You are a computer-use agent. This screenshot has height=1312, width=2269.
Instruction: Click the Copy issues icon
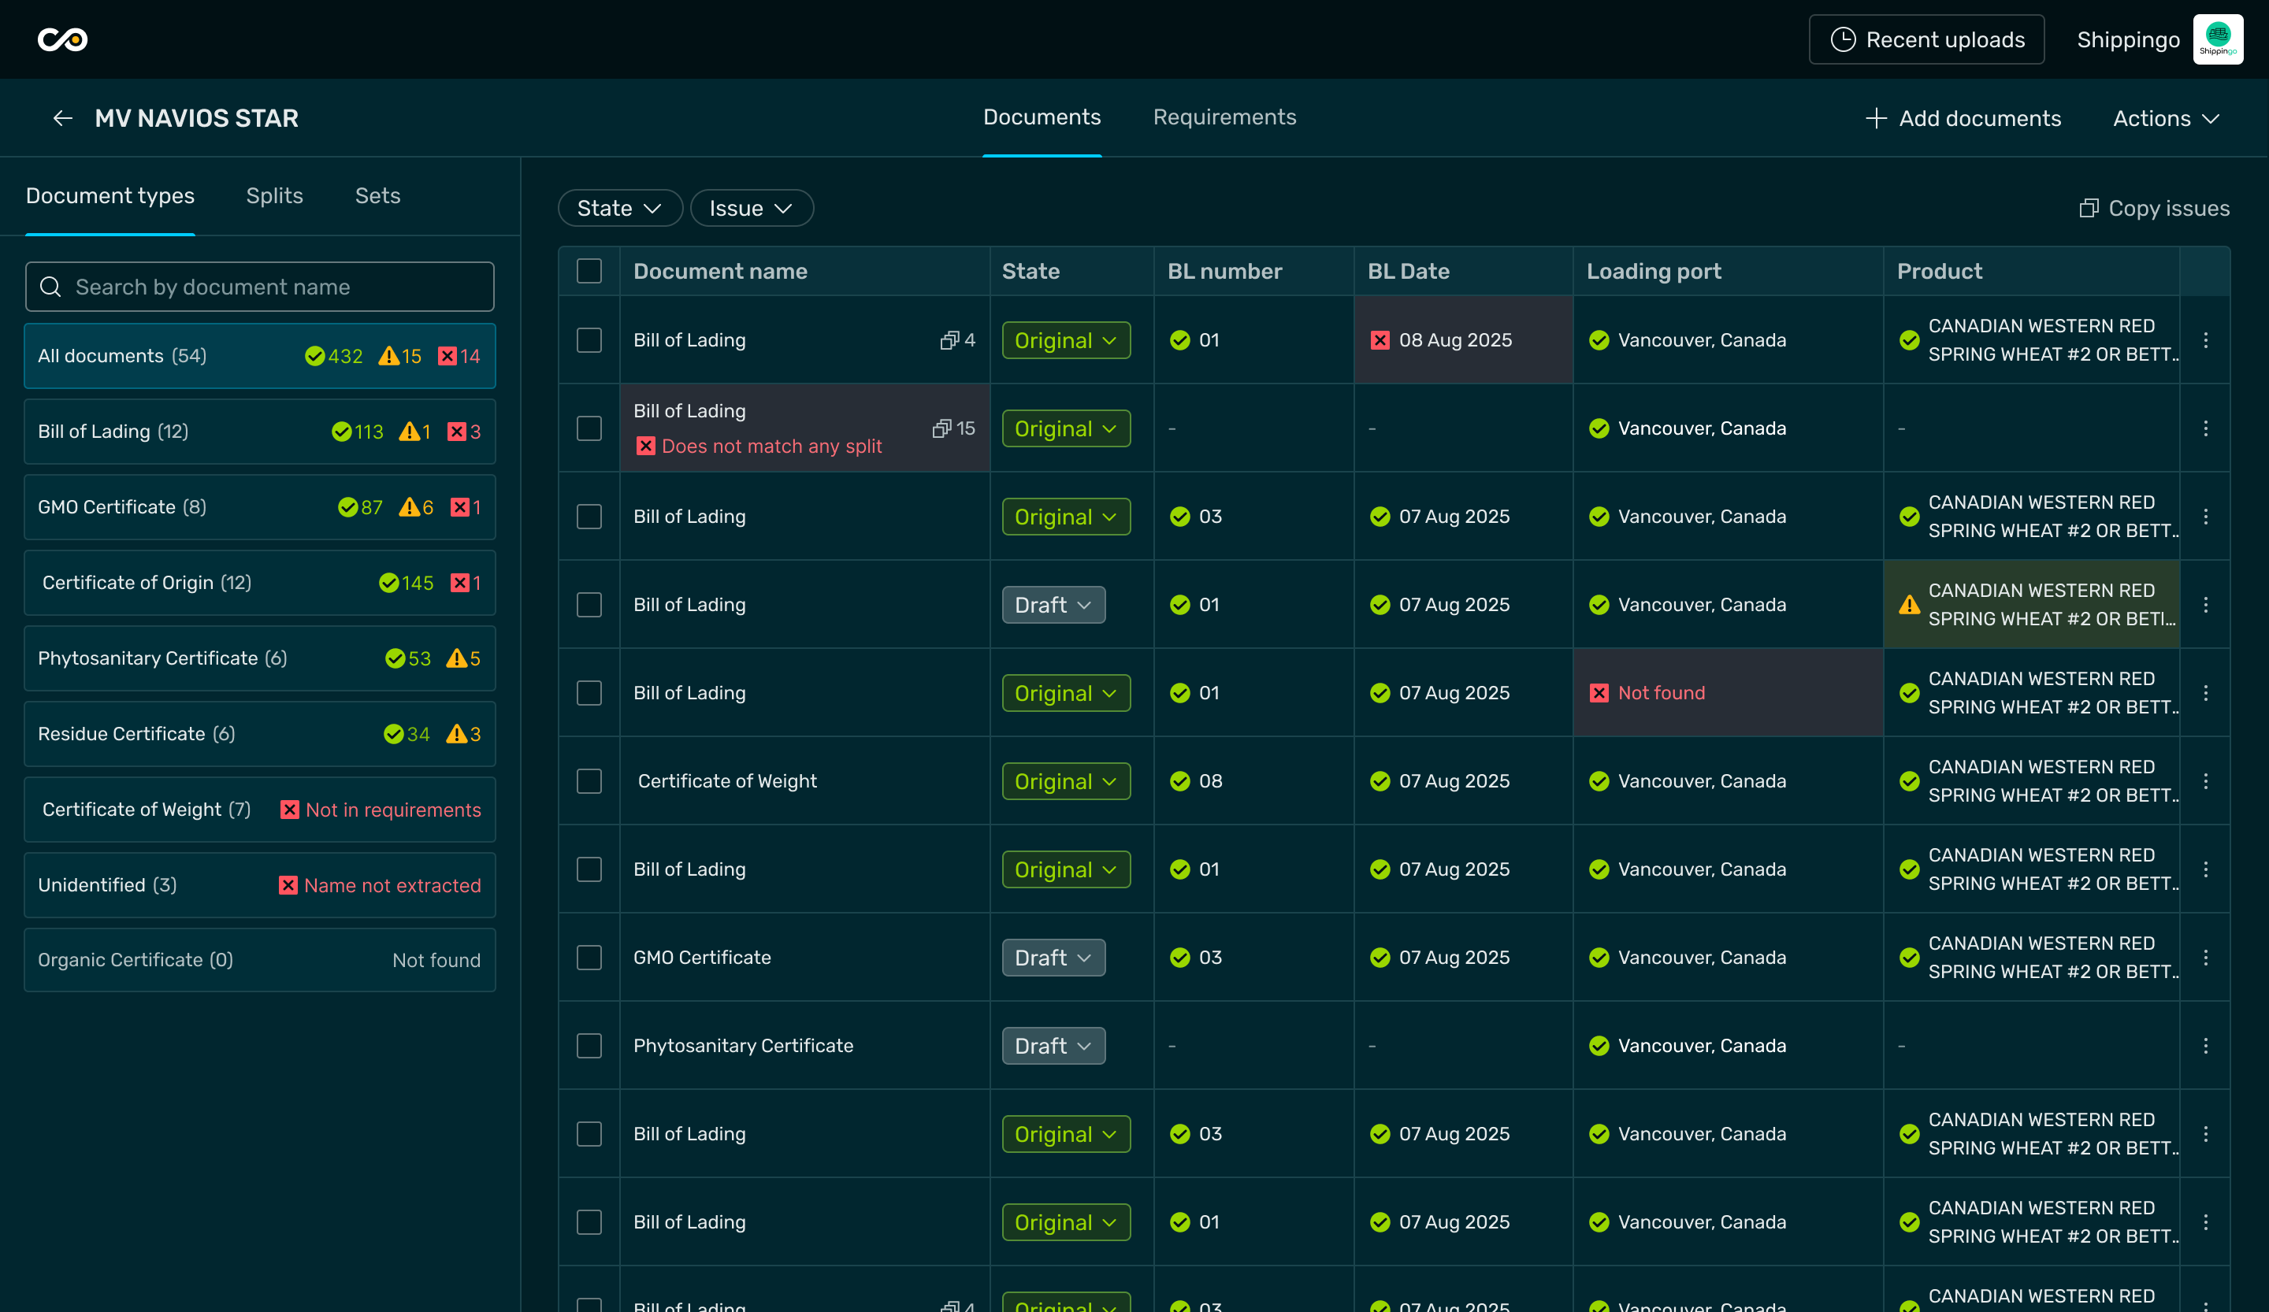tap(2088, 209)
